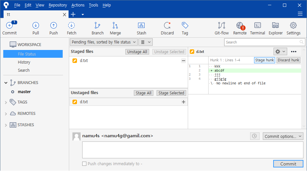Enable Push changes immediately checkbox
Image resolution: width=307 pixels, height=171 pixels.
point(84,164)
